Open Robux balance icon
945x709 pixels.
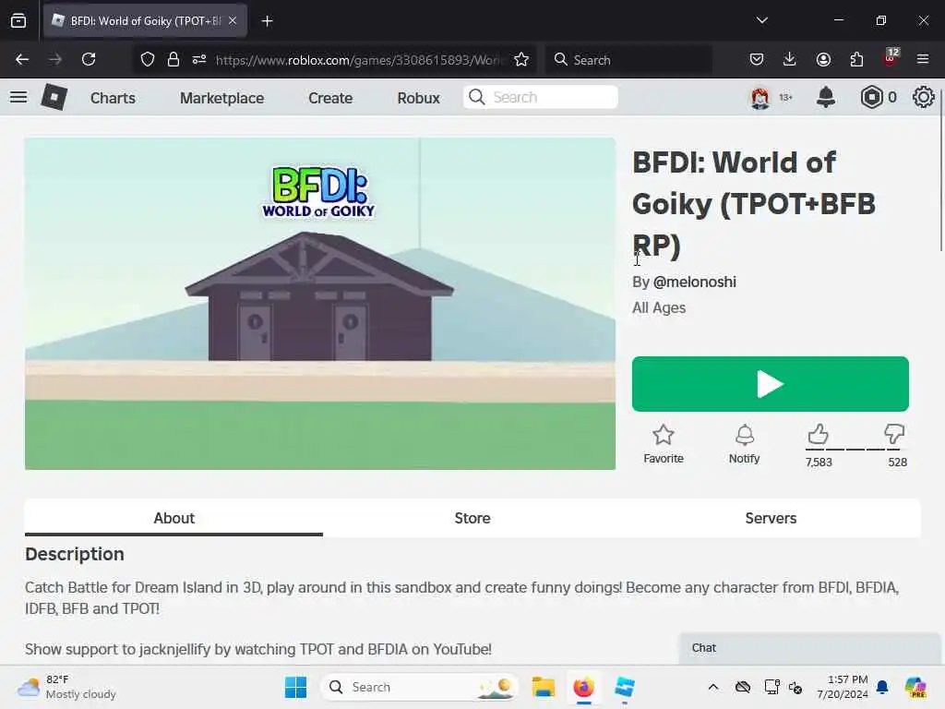pyautogui.click(x=871, y=97)
